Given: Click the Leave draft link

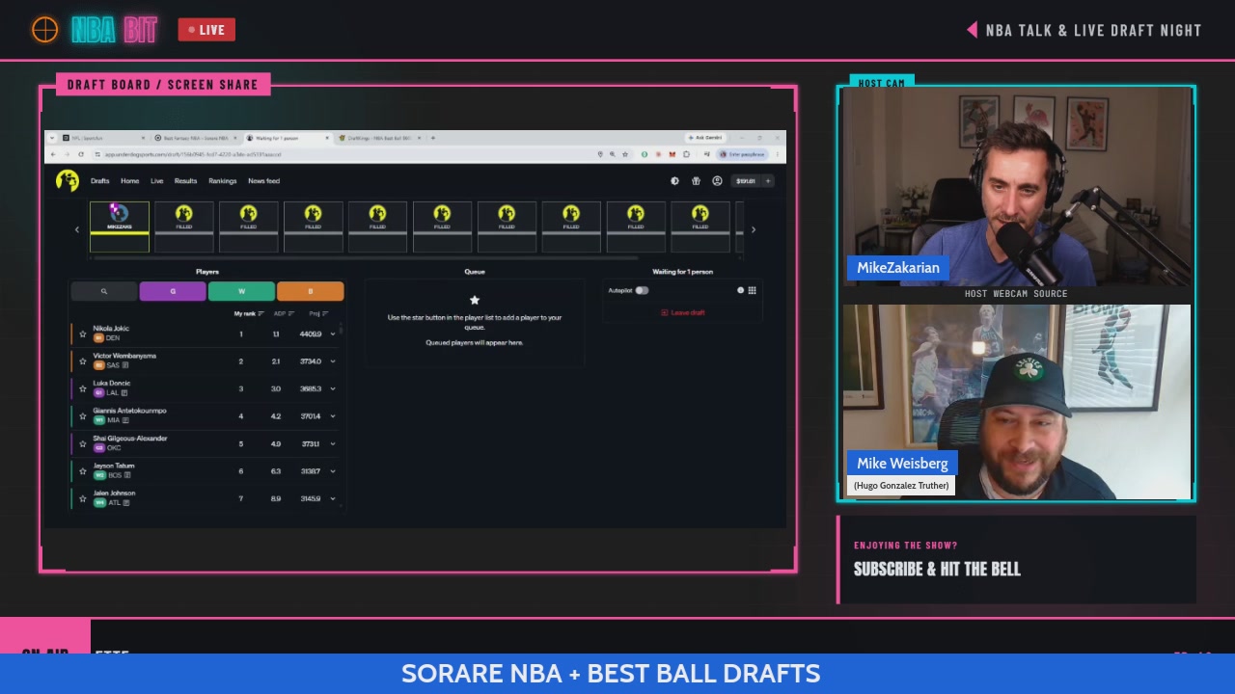Looking at the screenshot, I should 683,312.
